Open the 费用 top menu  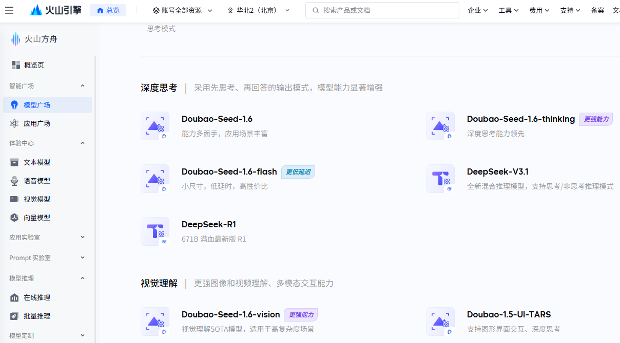539,10
